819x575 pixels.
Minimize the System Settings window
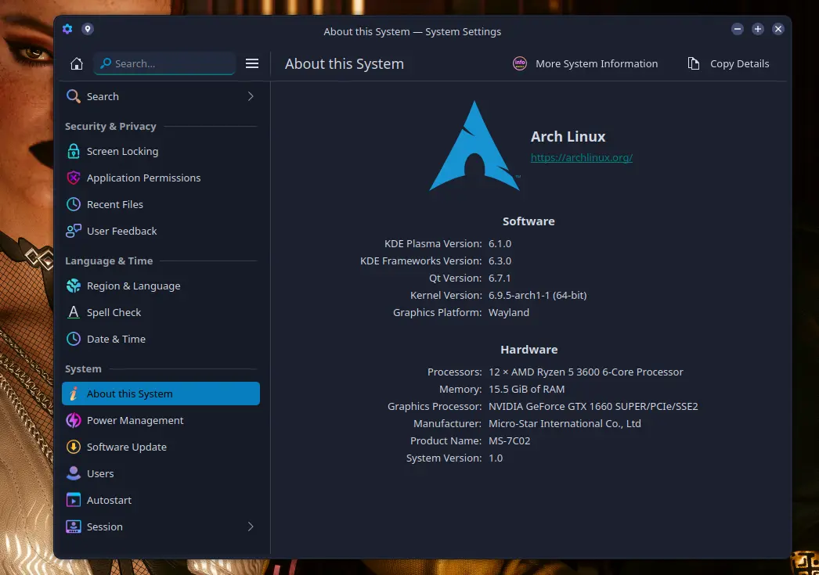[738, 29]
